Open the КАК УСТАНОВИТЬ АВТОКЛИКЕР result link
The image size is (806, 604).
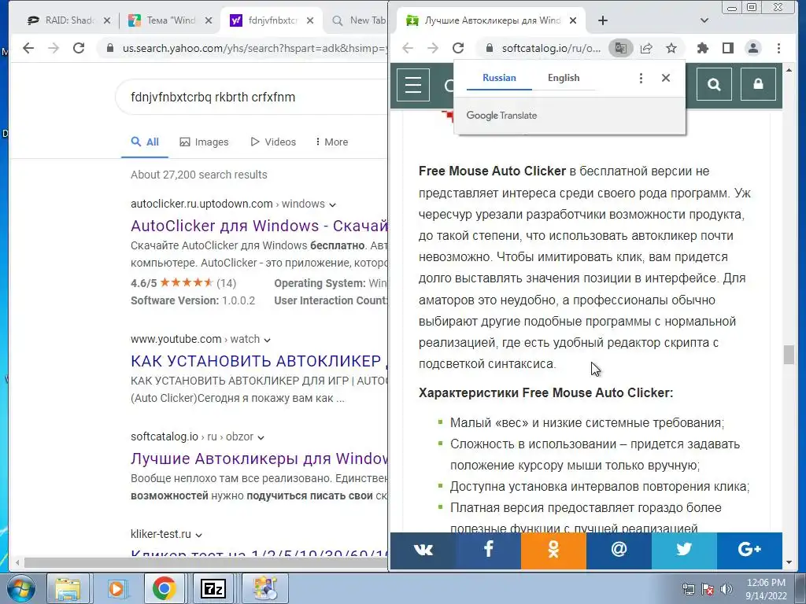259,361
